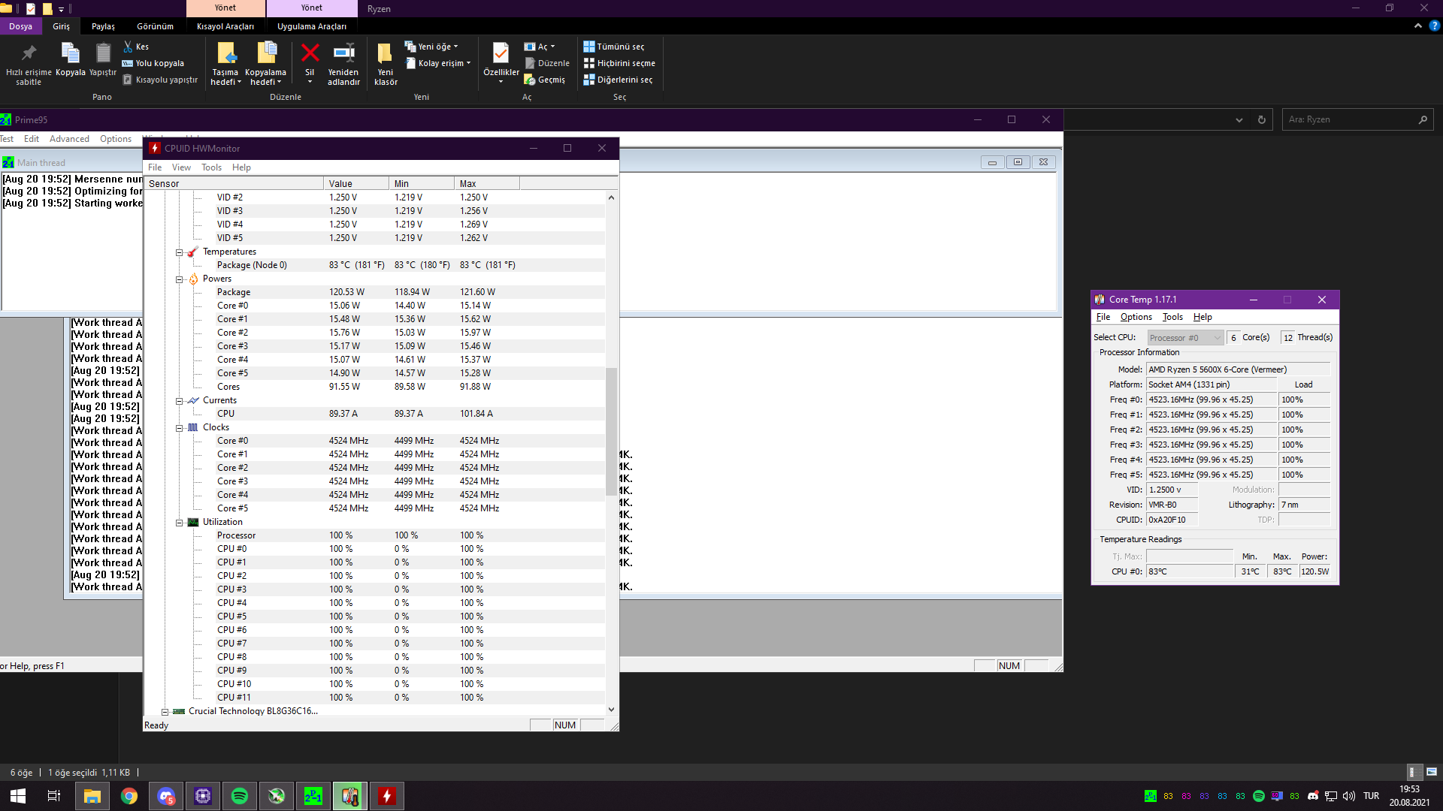Click Yolu kopyala in the ribbon
The image size is (1443, 811).
coord(153,63)
